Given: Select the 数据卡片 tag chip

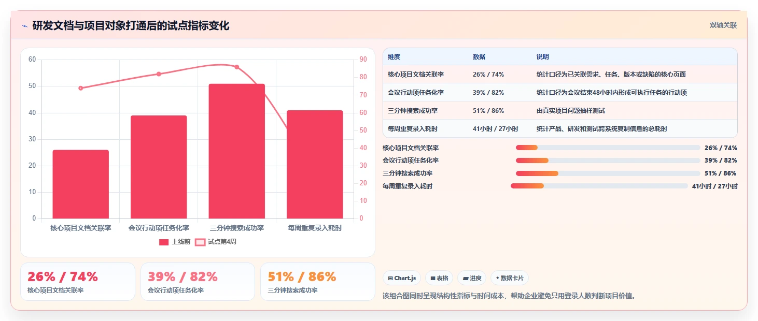Looking at the screenshot, I should pyautogui.click(x=510, y=278).
